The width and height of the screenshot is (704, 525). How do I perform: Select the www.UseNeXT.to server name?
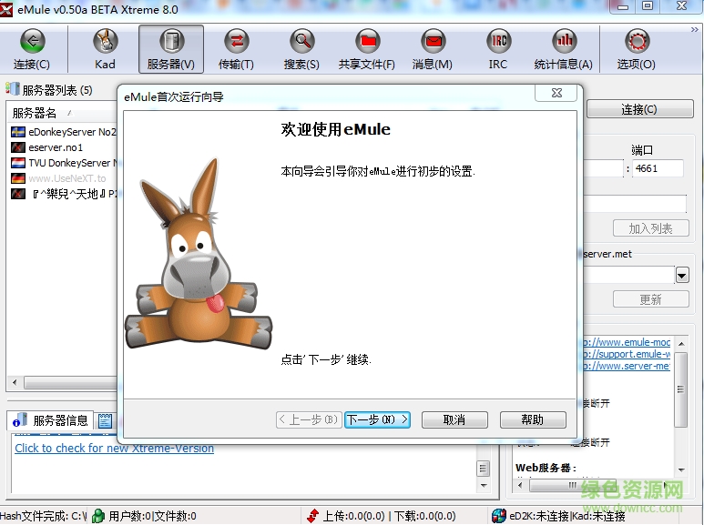pyautogui.click(x=67, y=178)
